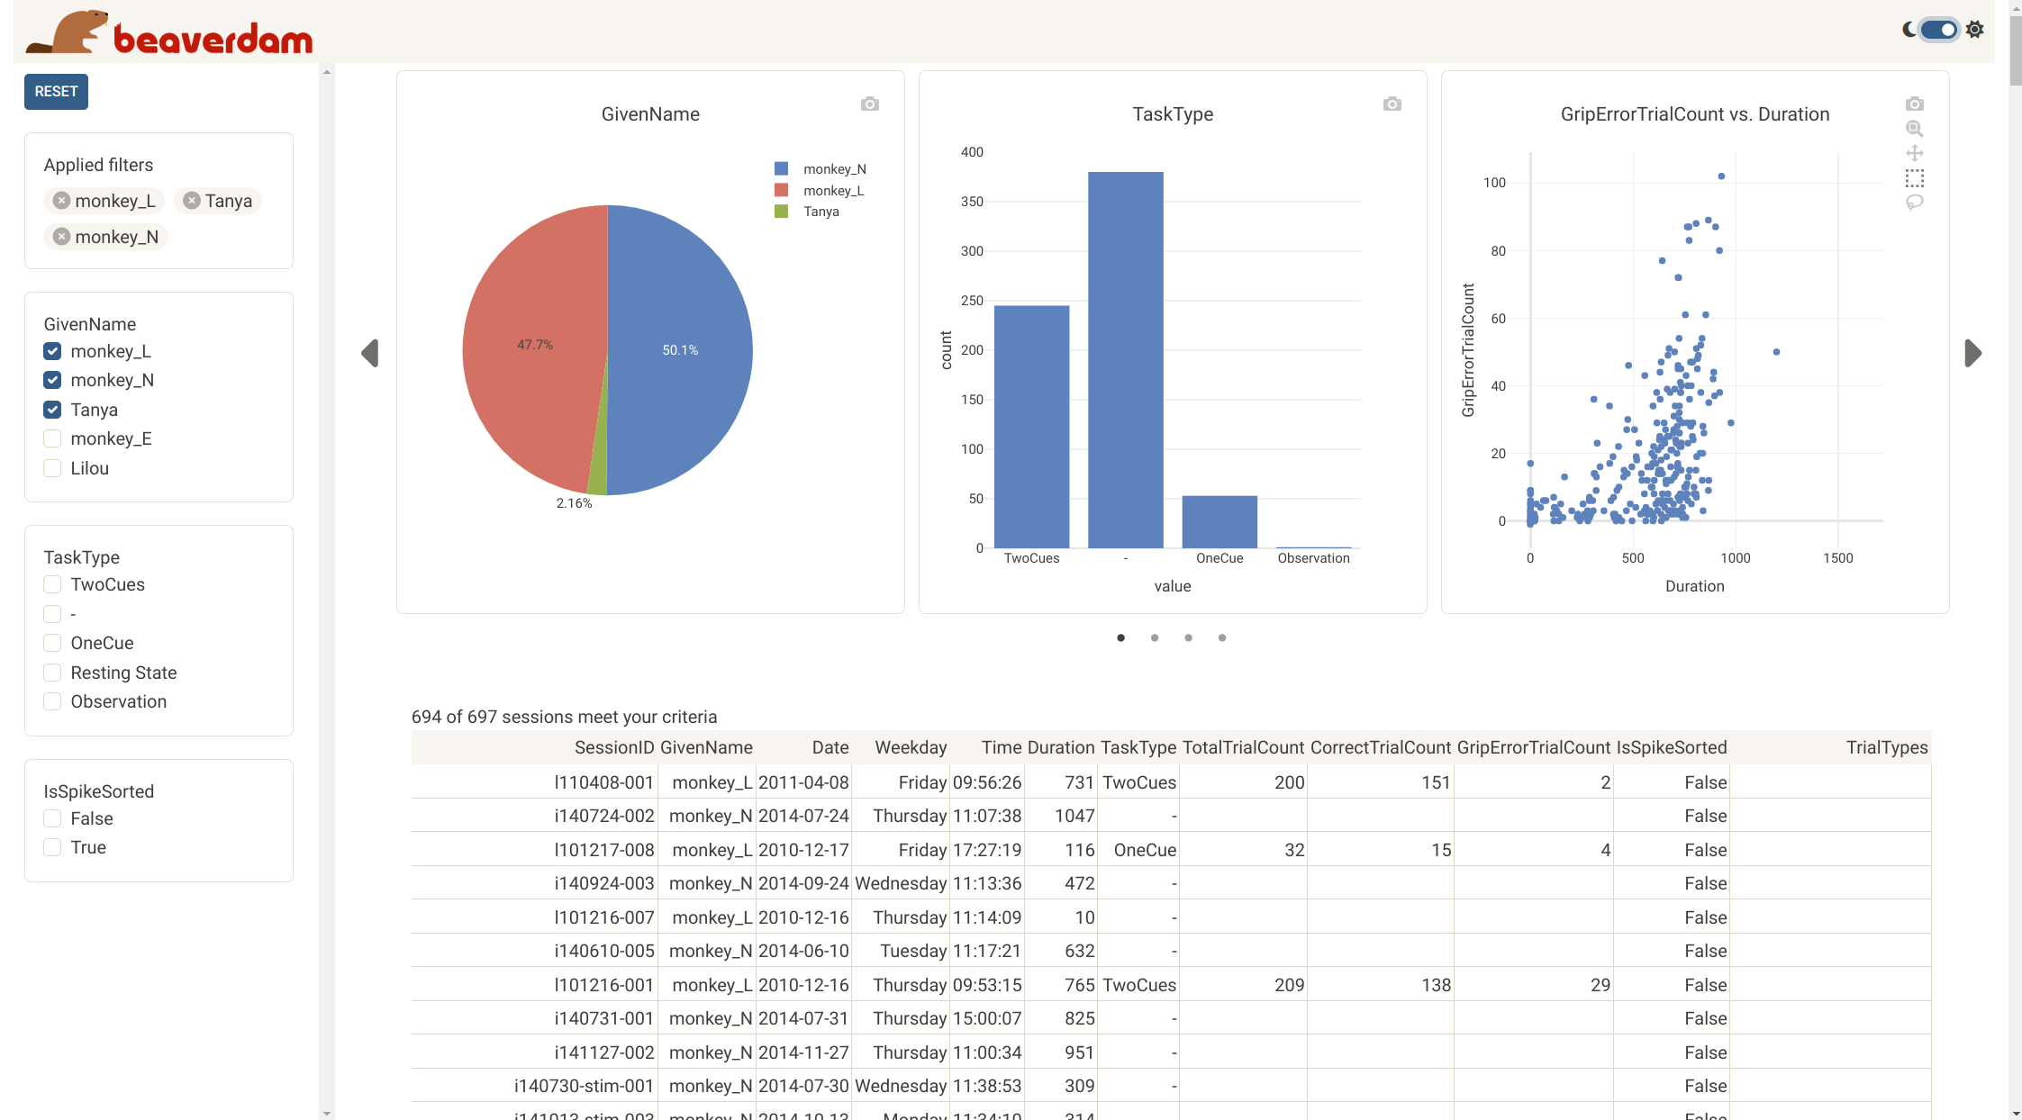Check the dash TaskType checkbox
The image size is (2022, 1120).
tap(52, 614)
